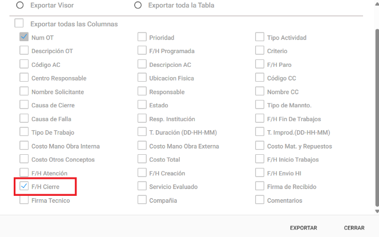Tick the Tipo de Mannto. checkbox
Viewport: 379px width, 237px height.
[x=260, y=105]
